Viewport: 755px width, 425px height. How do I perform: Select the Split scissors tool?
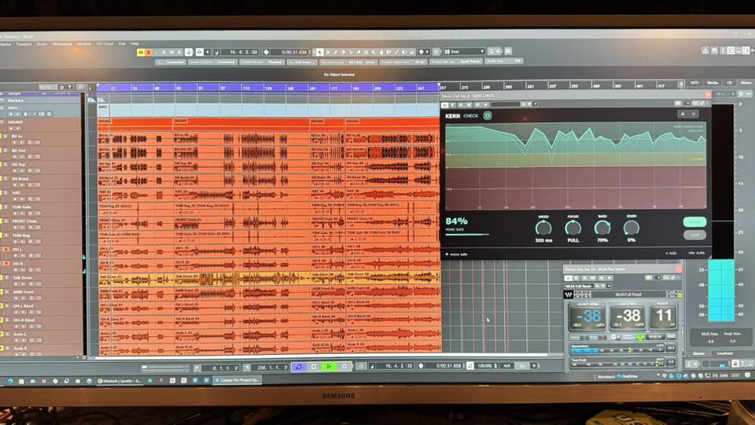point(351,52)
